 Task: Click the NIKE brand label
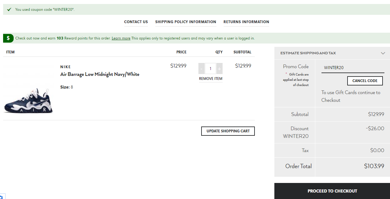66,67
